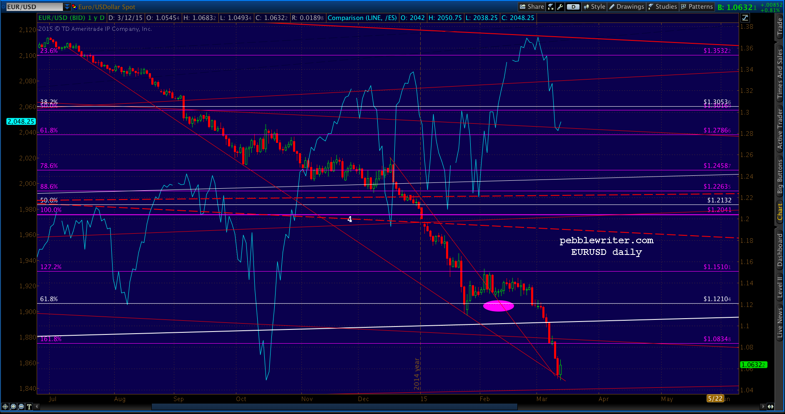Click the $1.27866 Fibonacci level label

coord(717,130)
